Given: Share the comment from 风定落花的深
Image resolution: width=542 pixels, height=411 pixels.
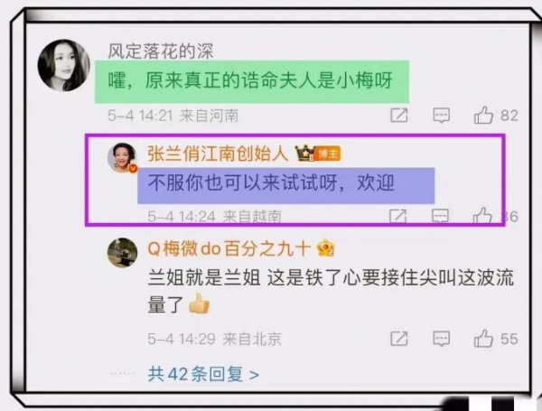Looking at the screenshot, I should [x=399, y=116].
